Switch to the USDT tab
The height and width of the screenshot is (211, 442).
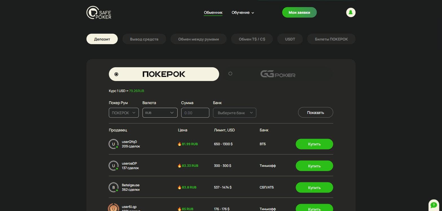tap(290, 39)
